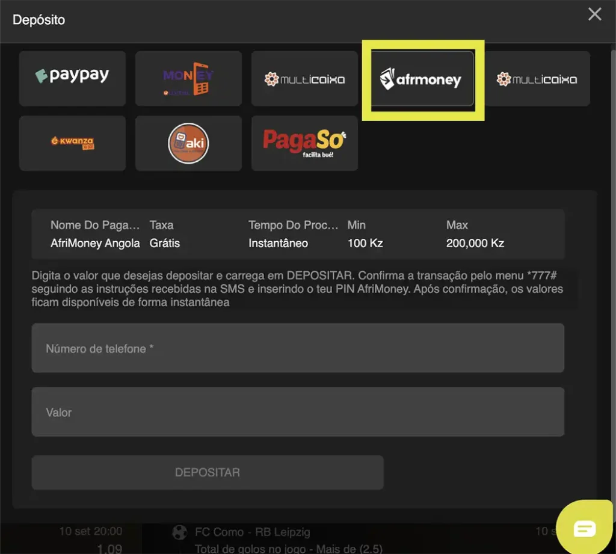Choose the PagaSo payment option
Viewport: 616px width, 554px height.
coord(304,143)
